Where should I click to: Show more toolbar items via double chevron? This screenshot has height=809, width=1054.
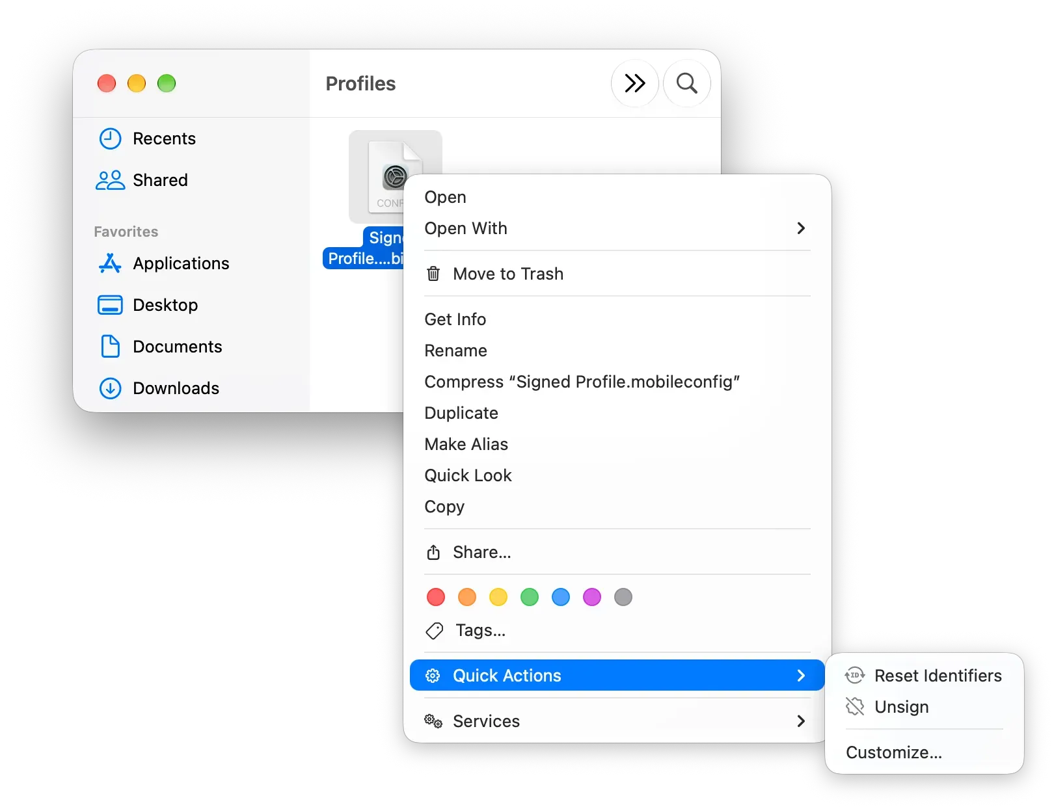click(634, 83)
